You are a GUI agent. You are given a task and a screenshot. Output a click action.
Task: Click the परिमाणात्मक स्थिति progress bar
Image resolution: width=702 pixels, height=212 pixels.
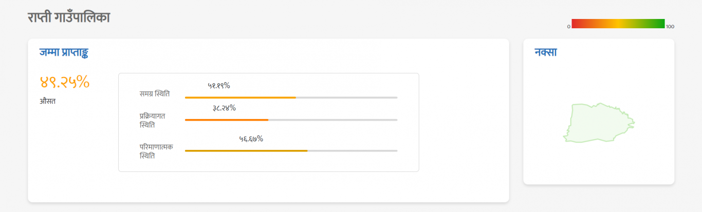click(x=291, y=150)
